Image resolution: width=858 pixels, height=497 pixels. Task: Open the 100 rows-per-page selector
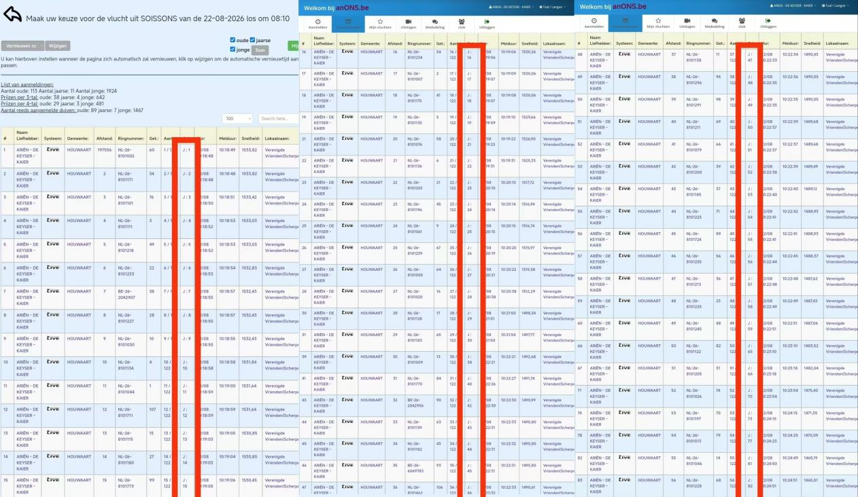(x=237, y=118)
